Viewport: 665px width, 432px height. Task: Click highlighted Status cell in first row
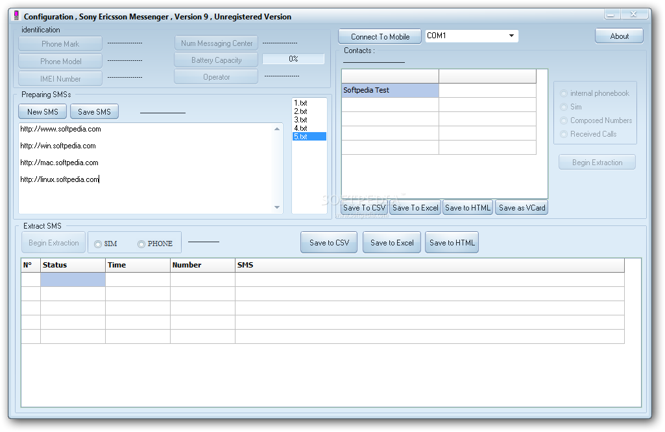(x=73, y=280)
